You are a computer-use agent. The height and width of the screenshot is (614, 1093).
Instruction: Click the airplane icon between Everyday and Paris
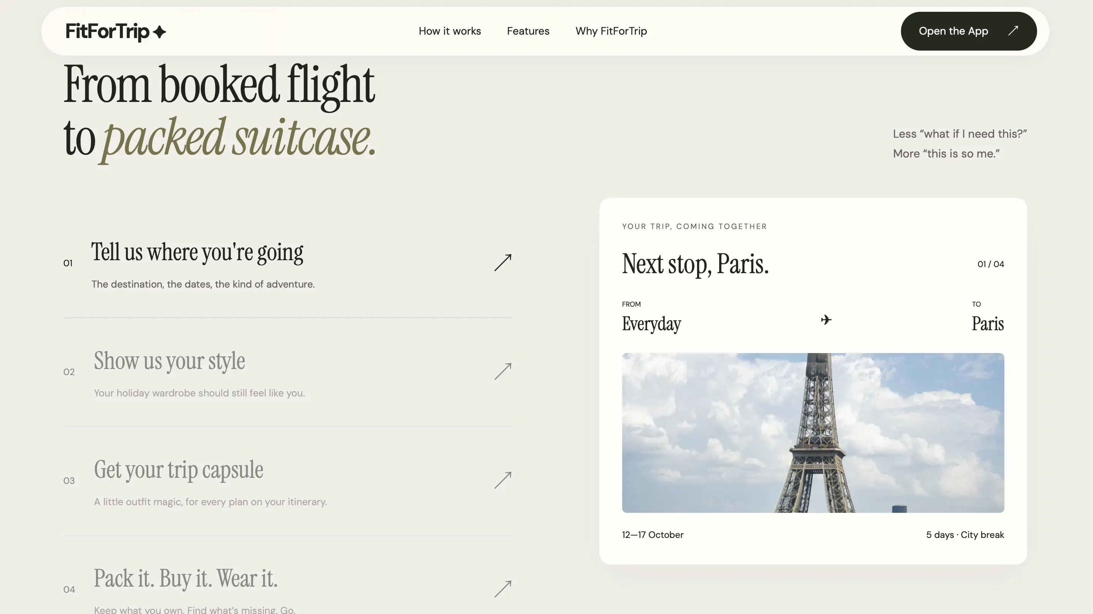point(826,320)
